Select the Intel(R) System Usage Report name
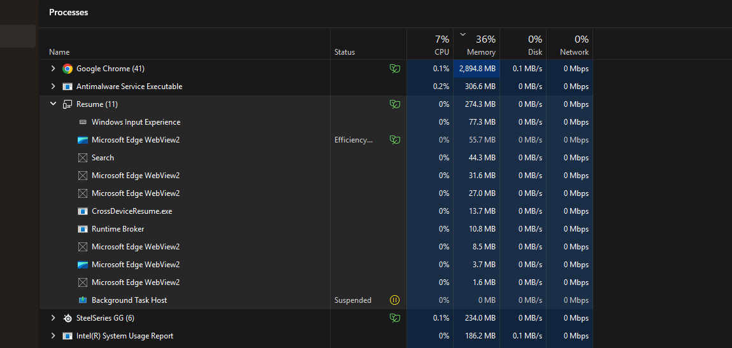 click(125, 336)
